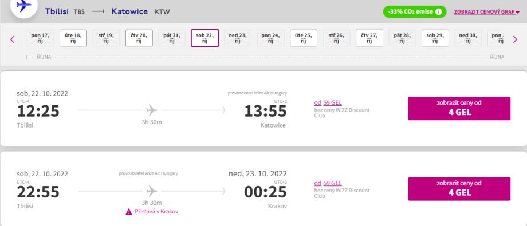Image resolution: width=527 pixels, height=226 pixels.
Task: Open 59 GEL price link of first flight
Action: coord(332,103)
